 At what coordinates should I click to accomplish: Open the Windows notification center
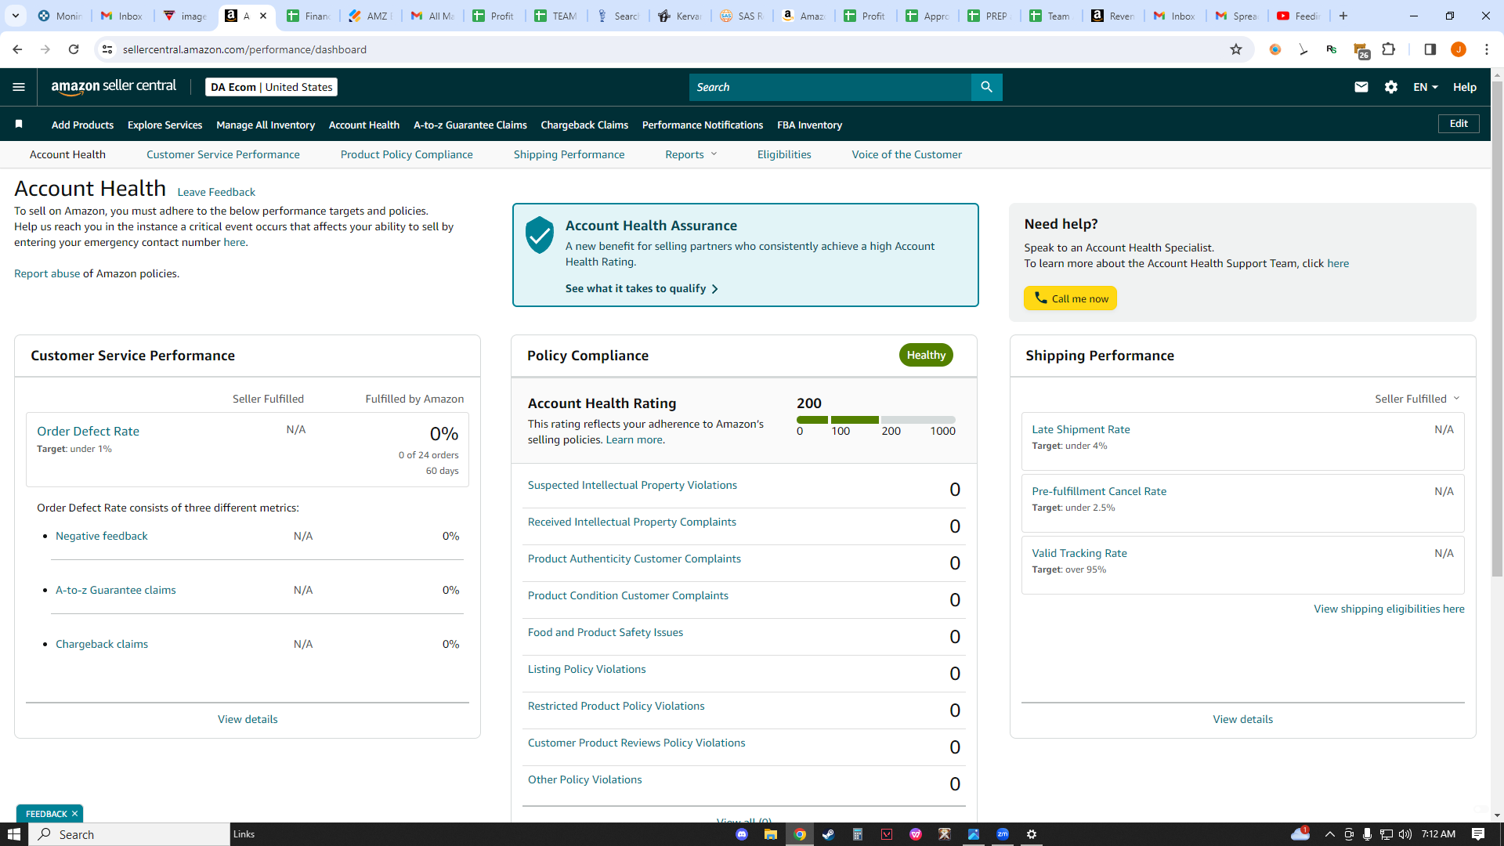[x=1478, y=834]
